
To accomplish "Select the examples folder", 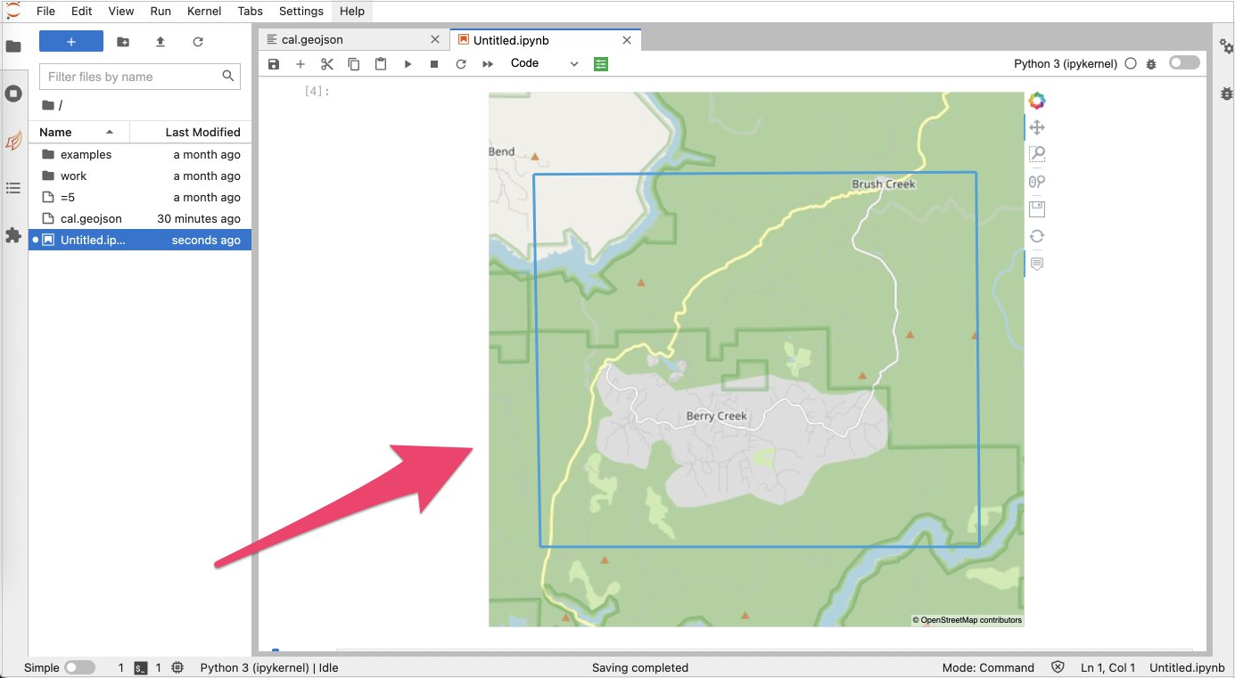I will (x=140, y=154).
